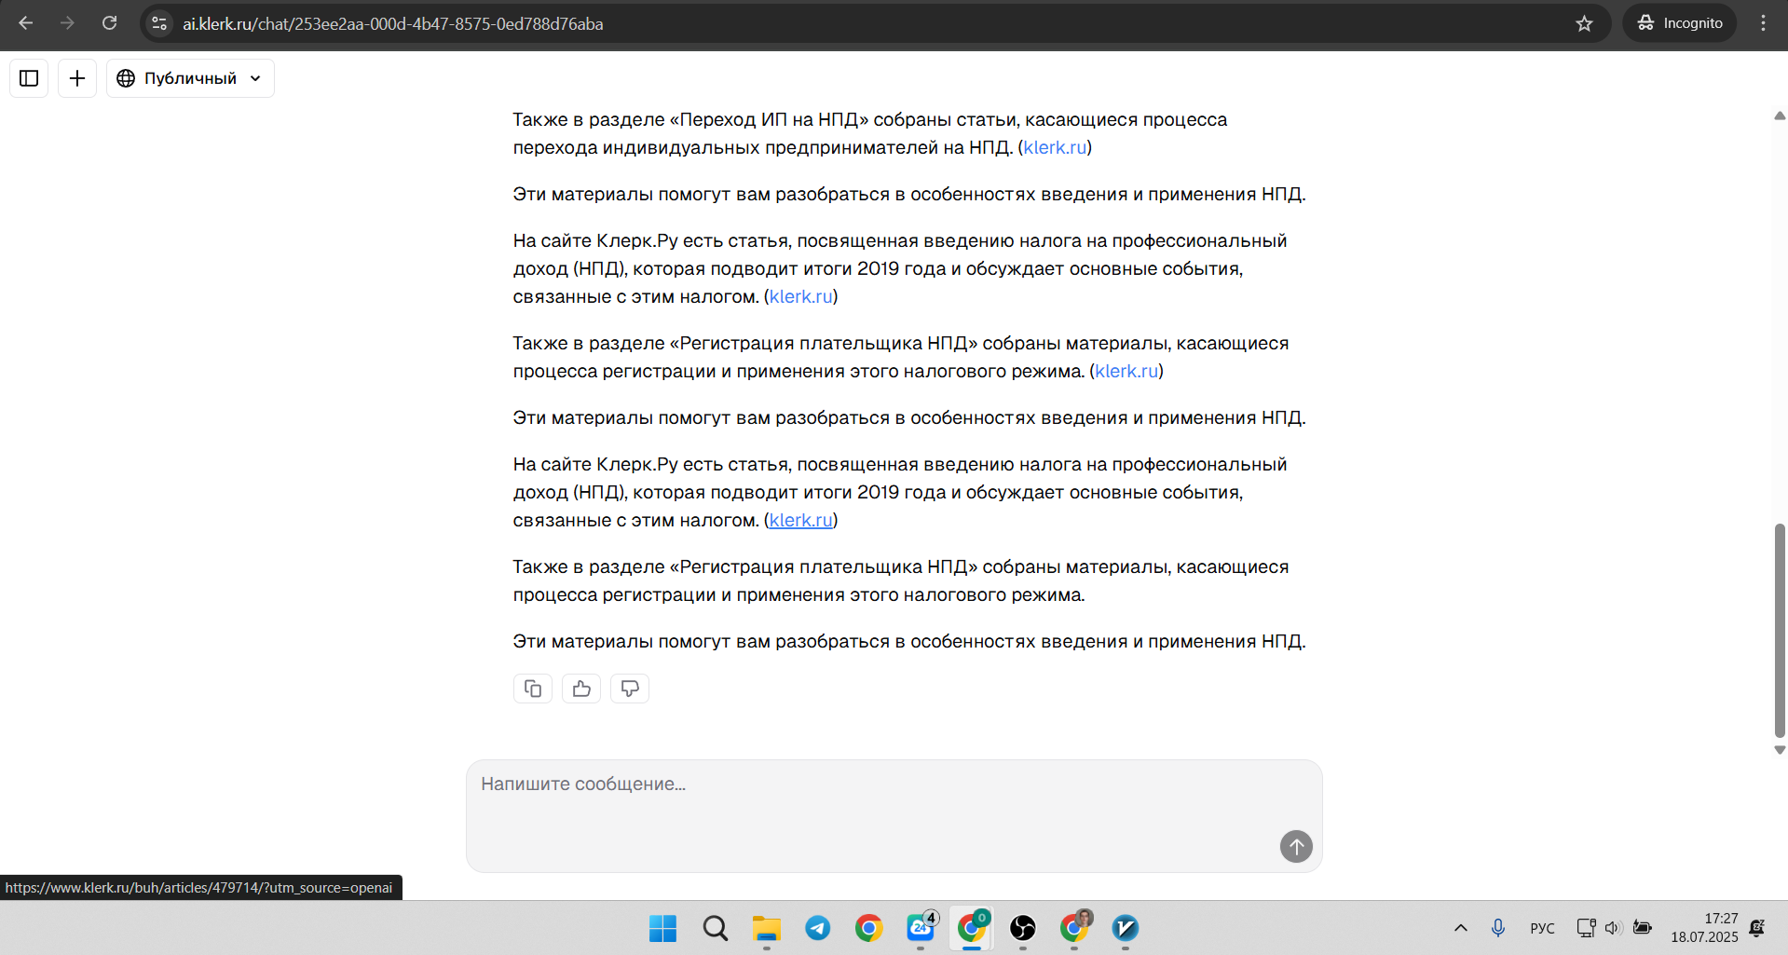Copy the assistant's response
Viewport: 1788px width, 955px height.
(532, 688)
